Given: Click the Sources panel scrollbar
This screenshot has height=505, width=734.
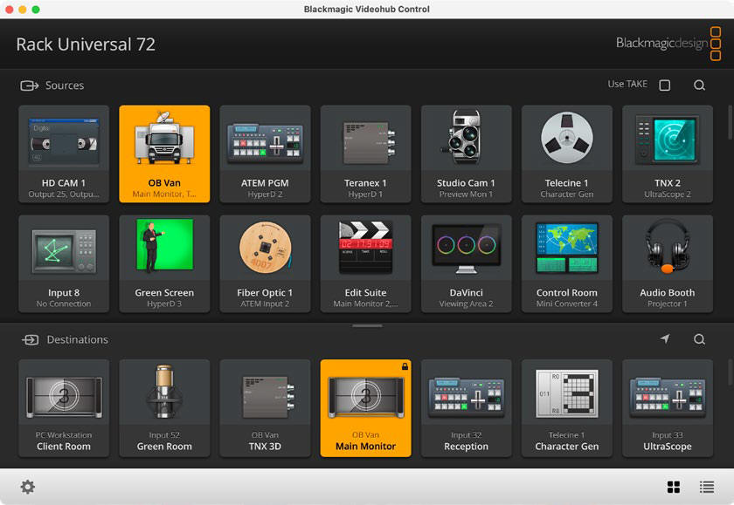Looking at the screenshot, I should point(730,122).
